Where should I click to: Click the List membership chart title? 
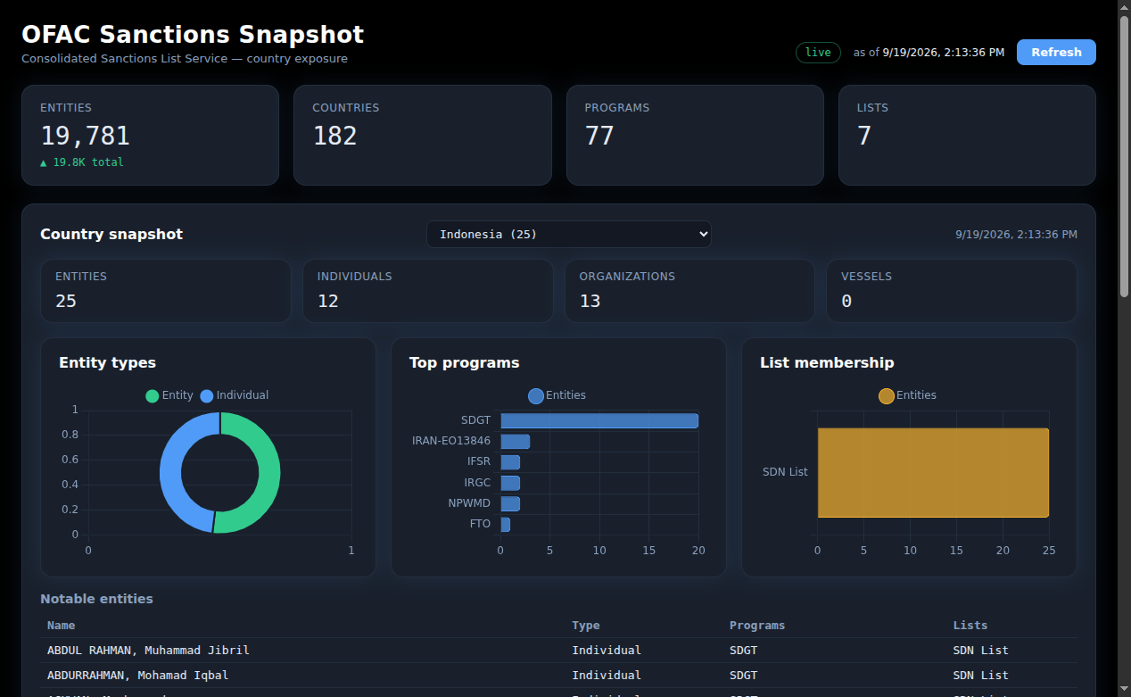click(x=827, y=362)
